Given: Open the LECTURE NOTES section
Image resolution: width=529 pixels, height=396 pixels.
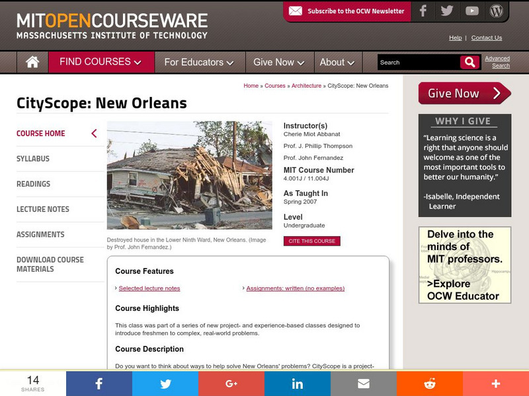Looking at the screenshot, I should coord(43,209).
